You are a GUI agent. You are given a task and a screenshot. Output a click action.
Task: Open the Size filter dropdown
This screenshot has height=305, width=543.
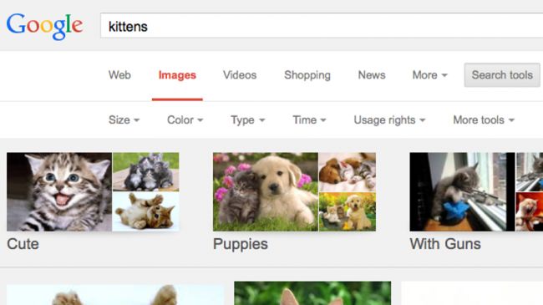coord(124,120)
